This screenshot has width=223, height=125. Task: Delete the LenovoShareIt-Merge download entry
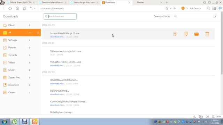[207, 34]
